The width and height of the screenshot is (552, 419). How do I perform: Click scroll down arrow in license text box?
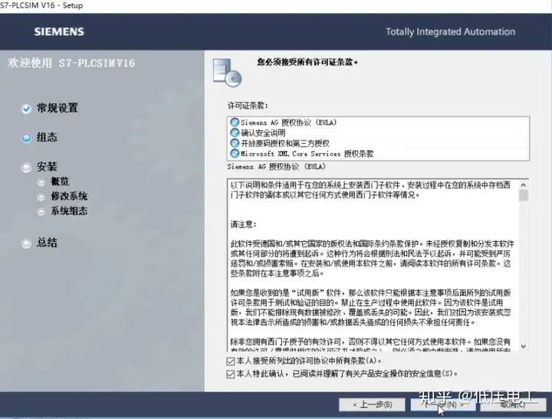point(524,346)
